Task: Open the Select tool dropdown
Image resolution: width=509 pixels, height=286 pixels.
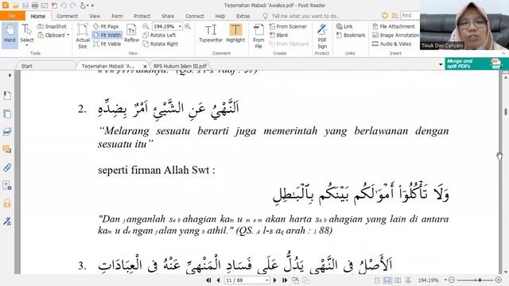Action: coord(26,45)
